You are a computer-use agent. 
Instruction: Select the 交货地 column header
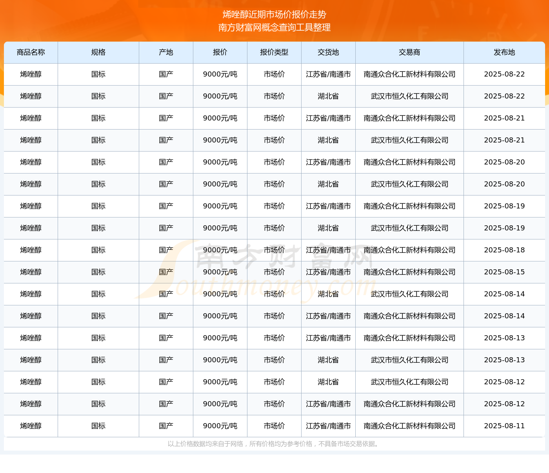click(x=329, y=52)
